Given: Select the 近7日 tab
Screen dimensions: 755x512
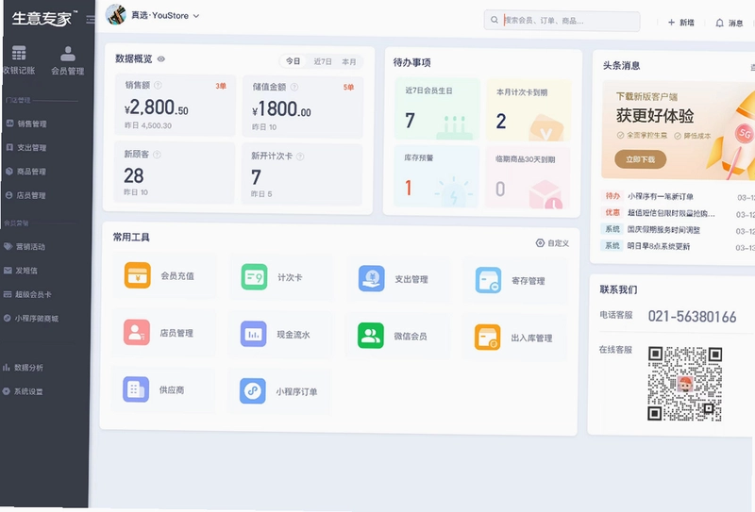Looking at the screenshot, I should pyautogui.click(x=323, y=61).
